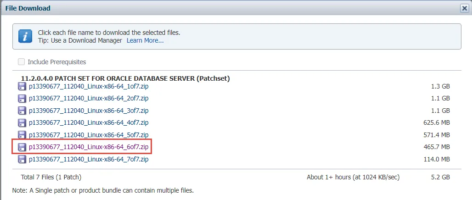Click the 114.0 MB file size value
Viewport: 472px width, 200px height.
point(437,159)
